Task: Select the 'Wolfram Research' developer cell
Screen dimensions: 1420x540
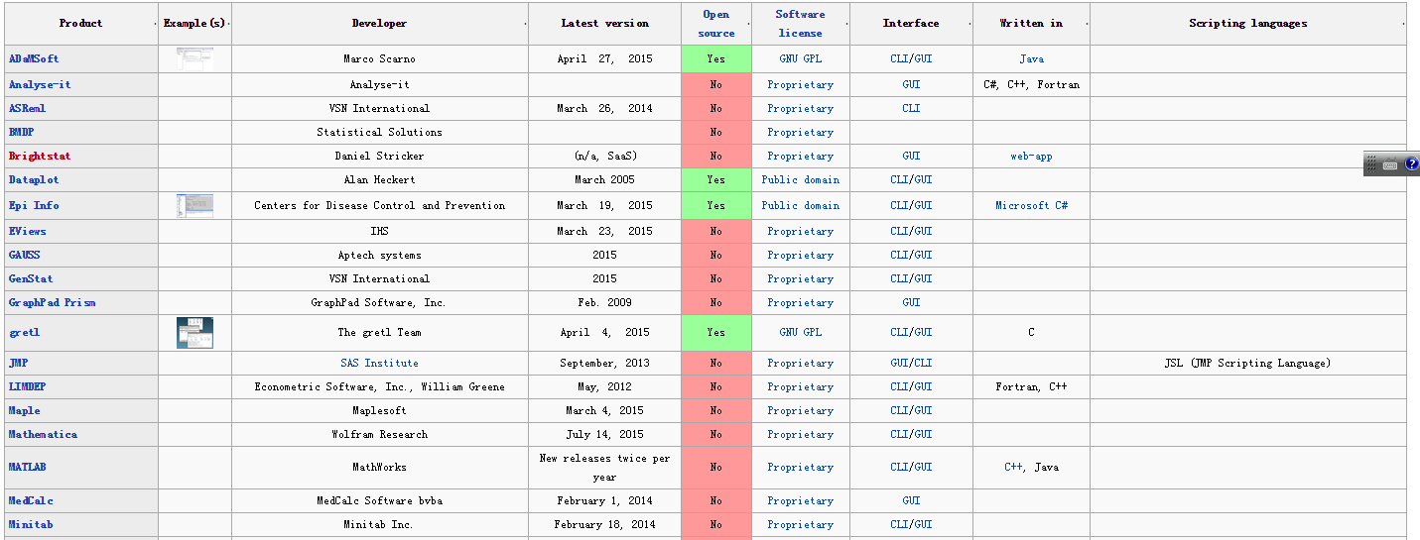Action: (x=379, y=434)
